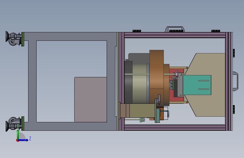The height and width of the screenshot is (158, 244).
Task: Select the carry handle on enclosure top
Action: tap(175, 29)
